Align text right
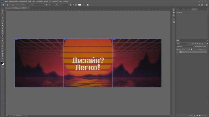The height and width of the screenshot is (117, 209). pos(76,5)
